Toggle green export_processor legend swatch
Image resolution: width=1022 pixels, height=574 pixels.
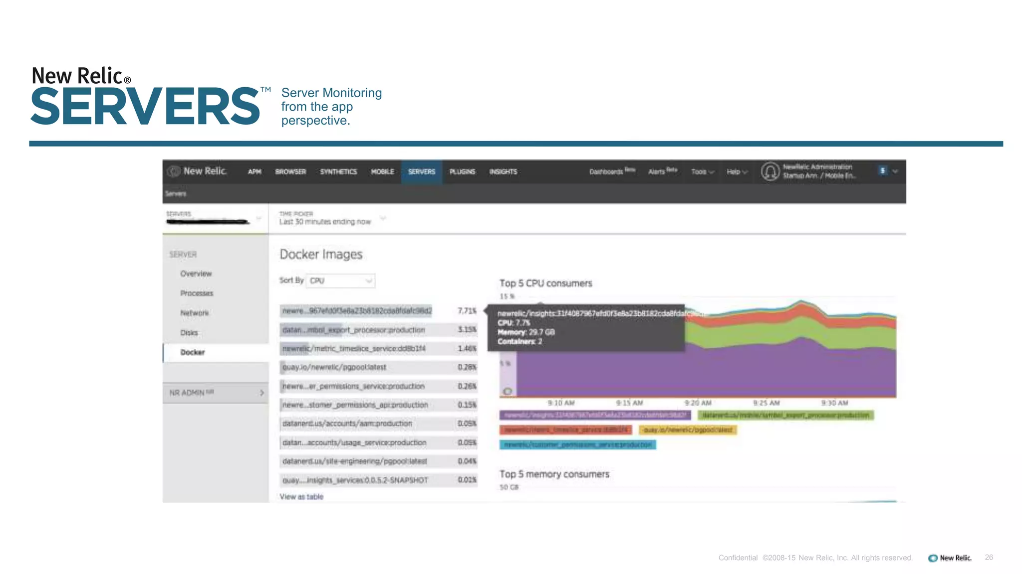tap(786, 415)
